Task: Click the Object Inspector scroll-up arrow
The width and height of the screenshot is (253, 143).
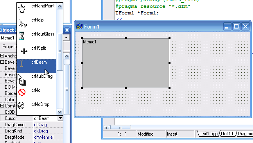Action: click(67, 56)
